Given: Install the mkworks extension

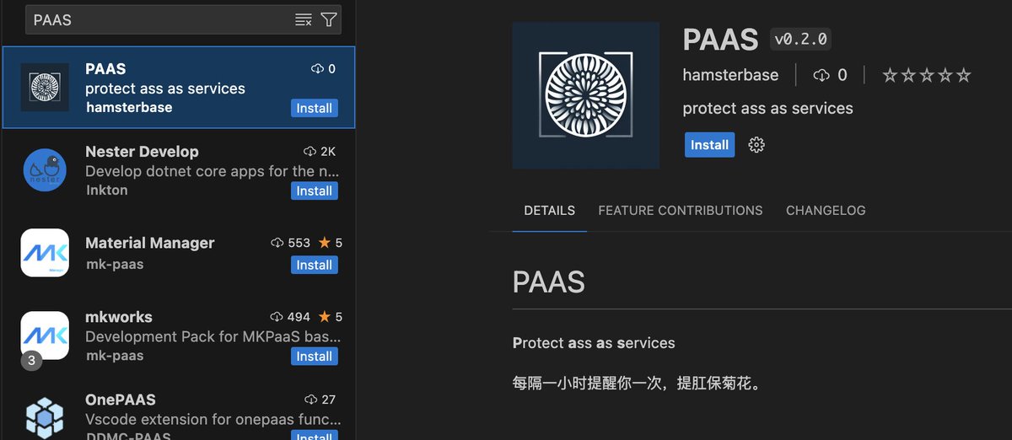Looking at the screenshot, I should [315, 356].
